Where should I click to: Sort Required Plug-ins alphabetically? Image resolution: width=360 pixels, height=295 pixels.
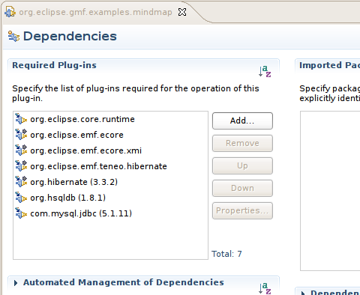coord(265,71)
